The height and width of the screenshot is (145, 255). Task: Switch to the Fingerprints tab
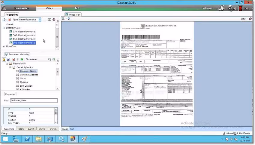(x=11, y=15)
